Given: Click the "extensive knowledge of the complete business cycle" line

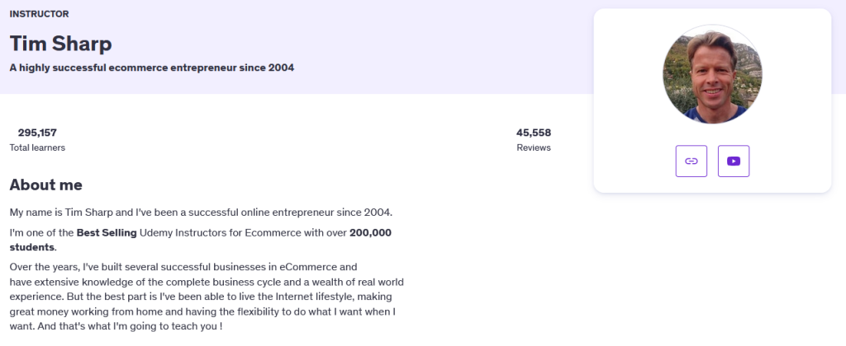Looking at the screenshot, I should 207,282.
